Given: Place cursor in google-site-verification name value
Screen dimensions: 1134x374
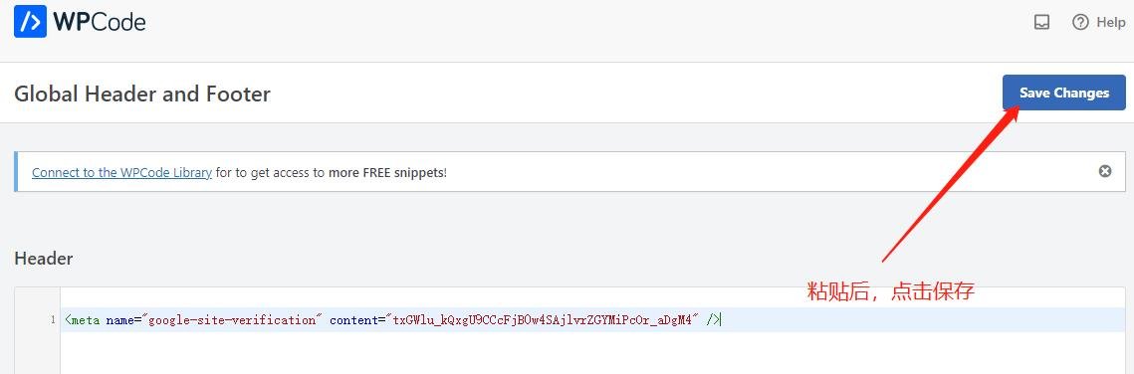Looking at the screenshot, I should tap(233, 320).
